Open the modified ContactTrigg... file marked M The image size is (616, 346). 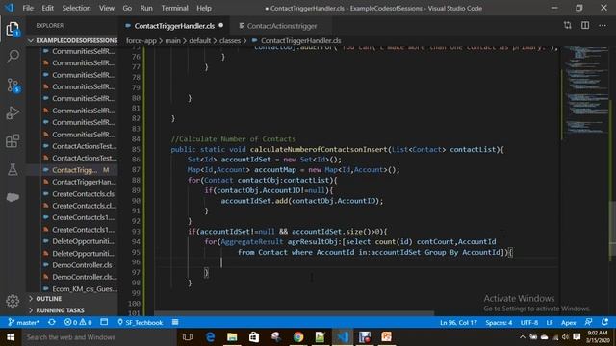(79, 170)
